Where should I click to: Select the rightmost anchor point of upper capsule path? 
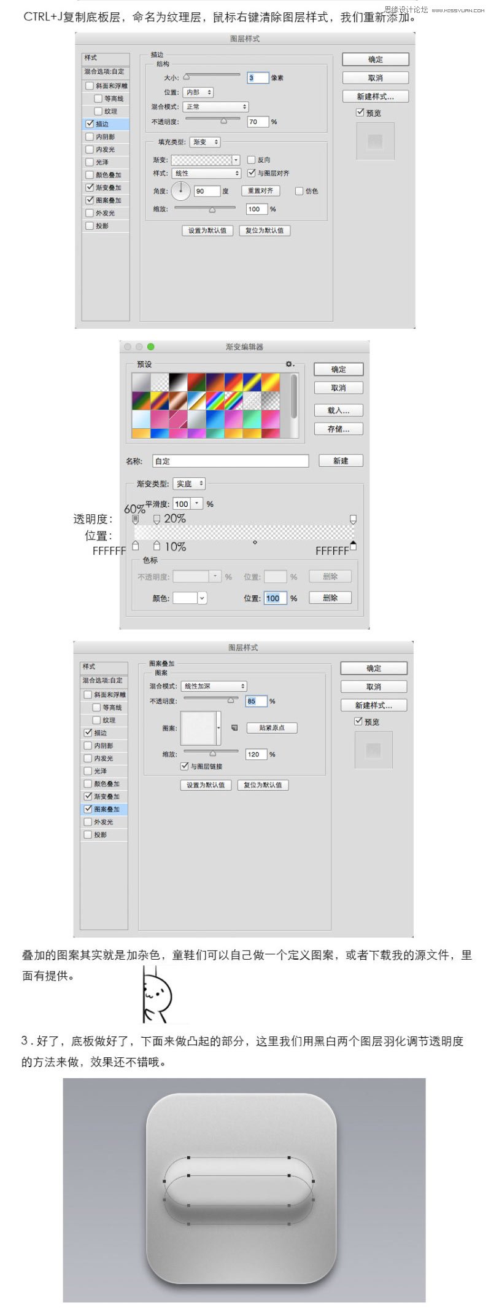click(314, 1181)
